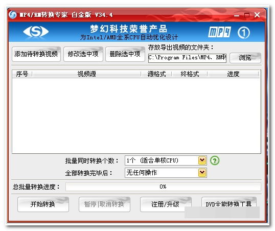
Task: Click the output folder path field
Action: click(x=187, y=58)
